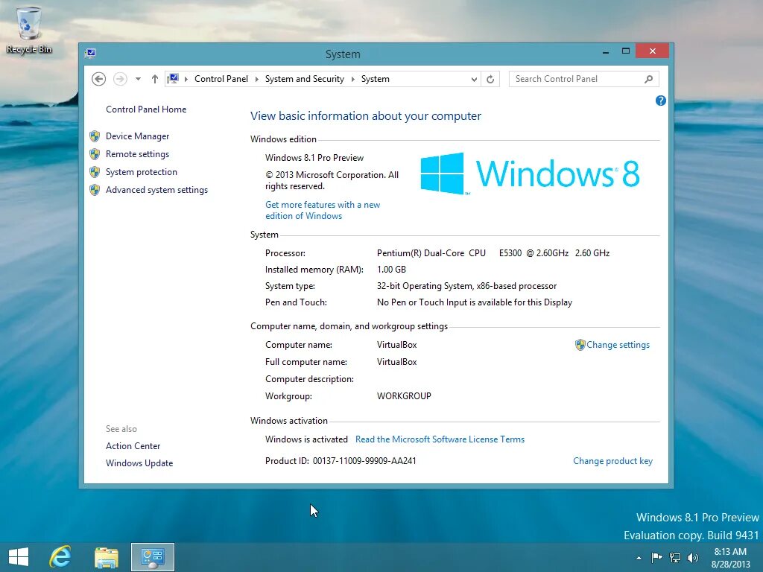Click the 1.00 GB memory value

tap(391, 270)
